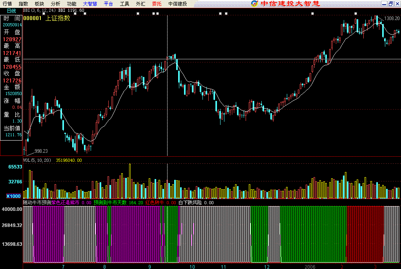Click the 当前值 value 1211.76

[x=14, y=135]
